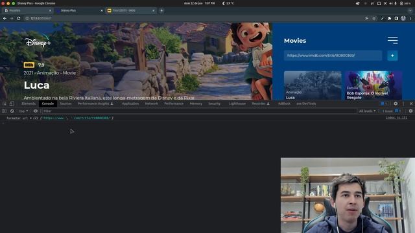This screenshot has height=233, width=415.
Task: Add movie with the plus button
Action: 392,56
